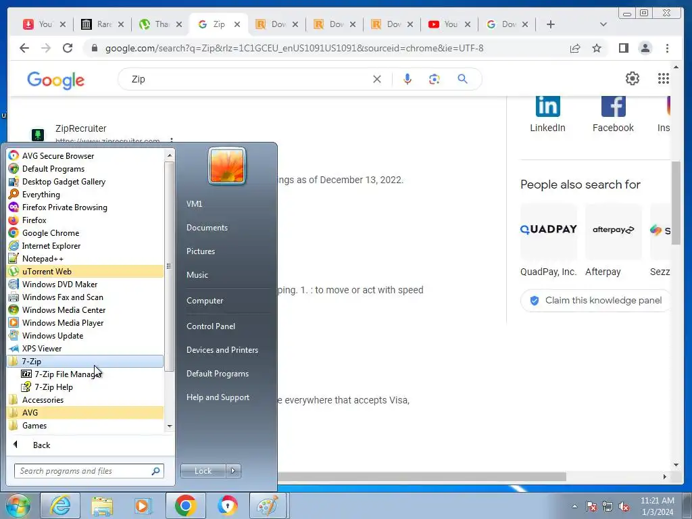
Task: Submit the Google search with magnifier
Action: [x=462, y=79]
